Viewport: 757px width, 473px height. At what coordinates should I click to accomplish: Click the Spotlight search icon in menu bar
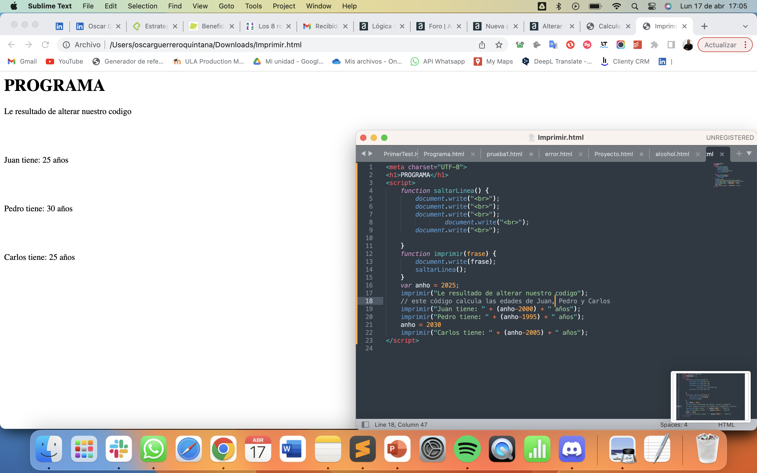(x=635, y=6)
